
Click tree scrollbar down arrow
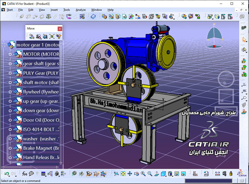61,163
